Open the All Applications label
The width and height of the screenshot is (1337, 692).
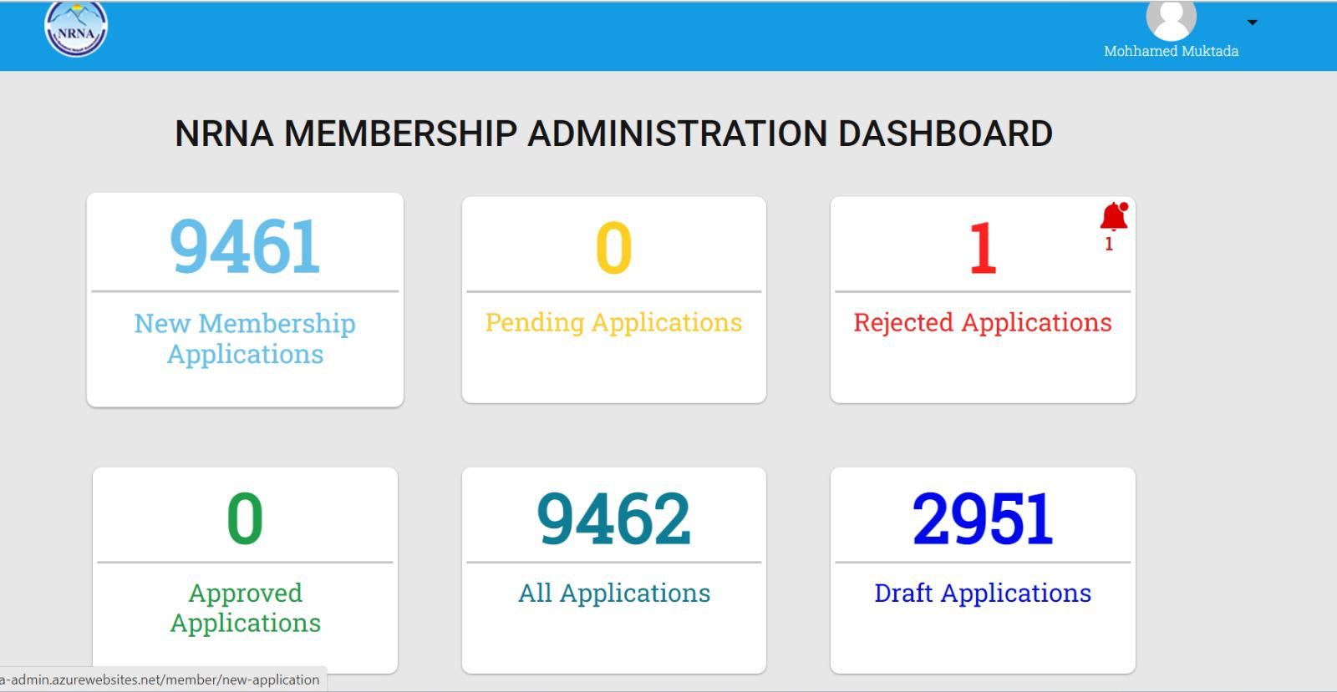[x=613, y=593]
